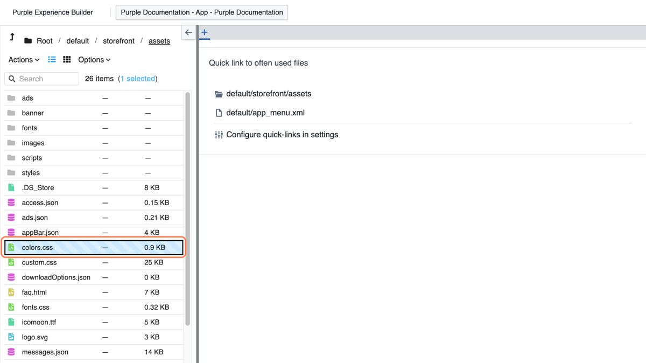Click the fonts.css code file icon
The width and height of the screenshot is (646, 363).
pyautogui.click(x=11, y=307)
